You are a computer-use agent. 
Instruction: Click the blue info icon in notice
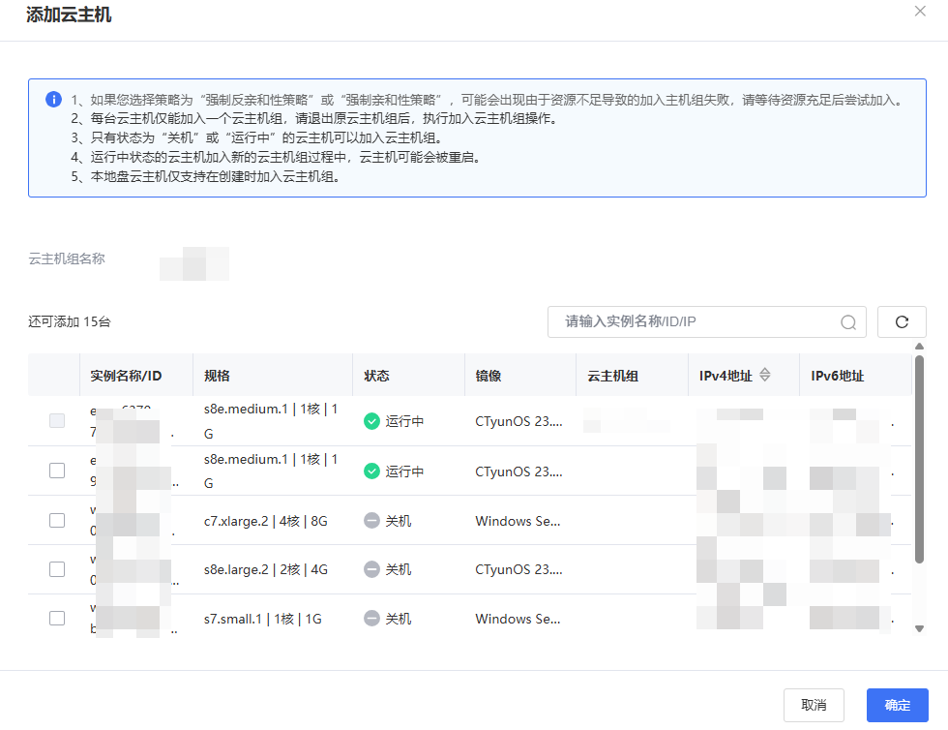[x=53, y=100]
